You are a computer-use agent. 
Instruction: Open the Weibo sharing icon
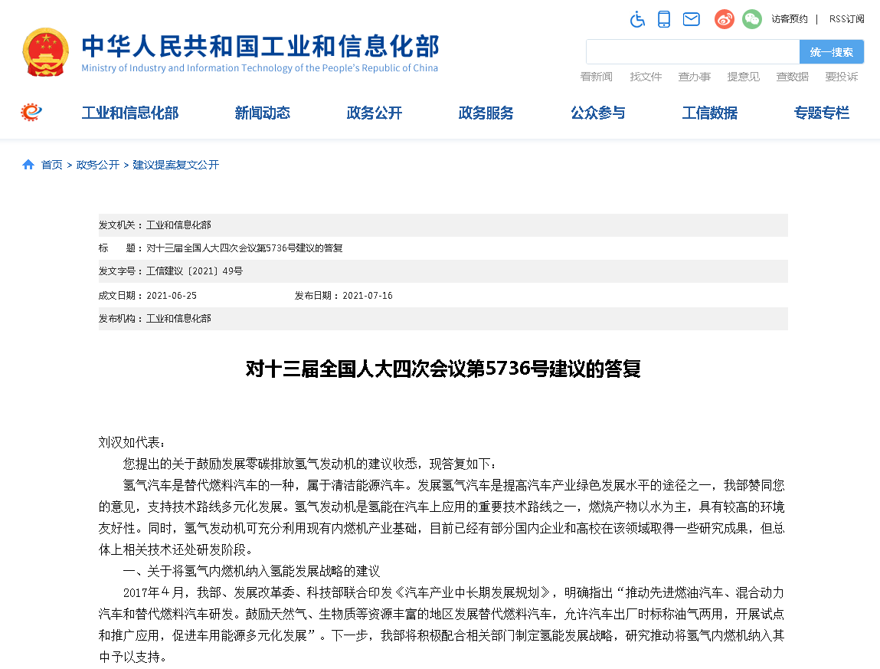(x=723, y=19)
